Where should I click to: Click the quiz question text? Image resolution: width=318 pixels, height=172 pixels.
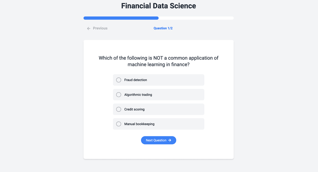point(158,61)
